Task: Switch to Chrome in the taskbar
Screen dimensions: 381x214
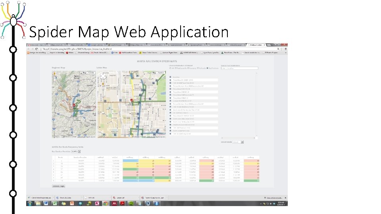Action: (106, 203)
